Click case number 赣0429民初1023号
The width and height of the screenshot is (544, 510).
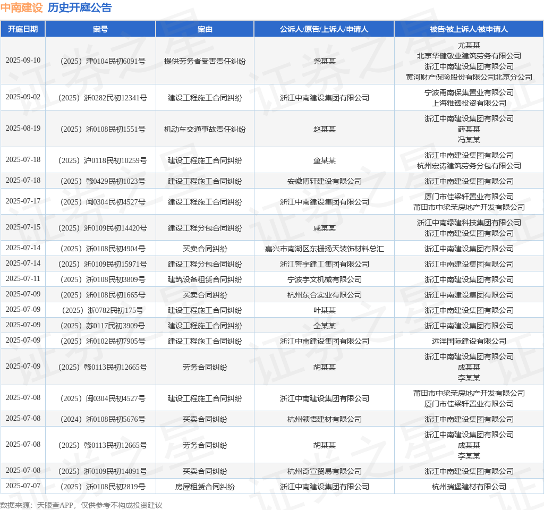point(103,182)
